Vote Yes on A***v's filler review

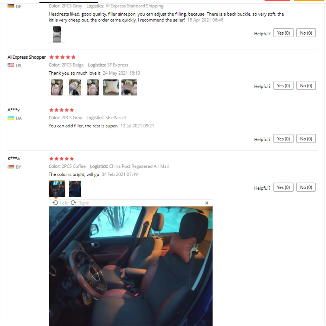283,139
